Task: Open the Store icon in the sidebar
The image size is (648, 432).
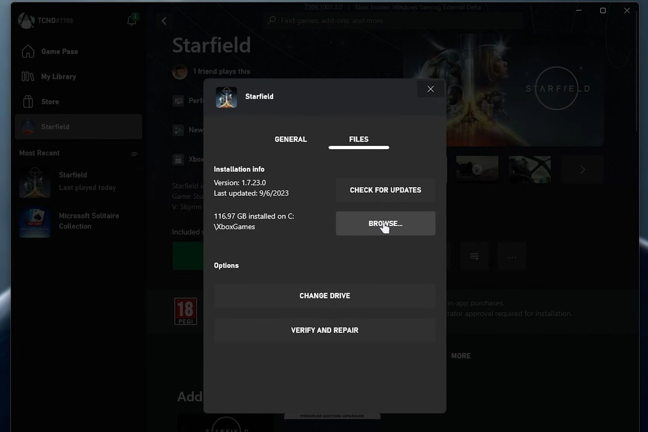Action: pos(27,101)
